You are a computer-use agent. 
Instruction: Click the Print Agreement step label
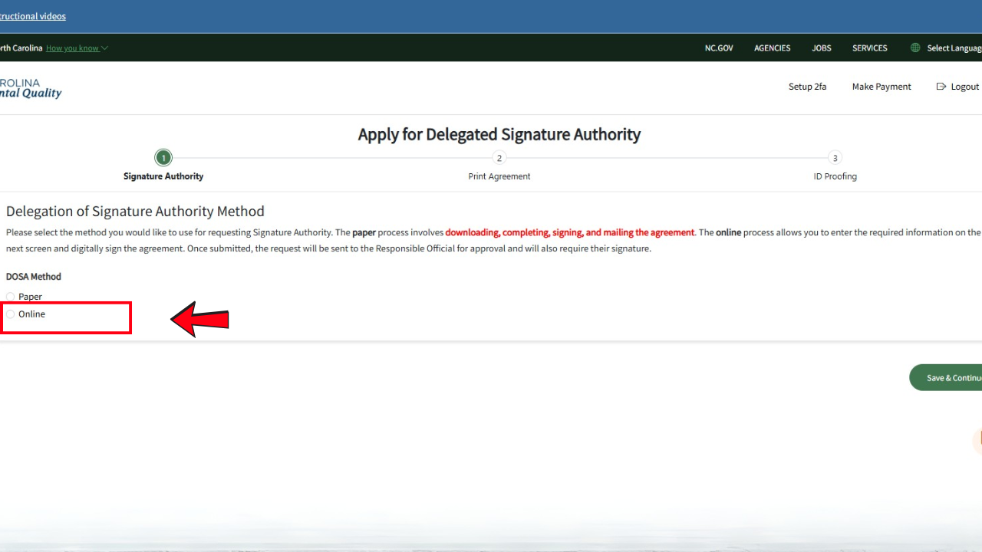499,176
